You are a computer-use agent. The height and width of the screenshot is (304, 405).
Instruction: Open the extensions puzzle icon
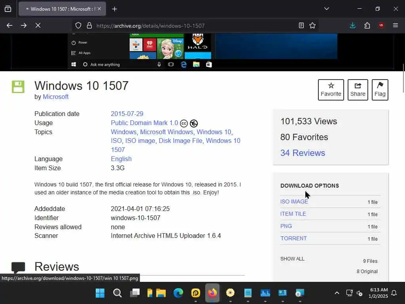(367, 25)
